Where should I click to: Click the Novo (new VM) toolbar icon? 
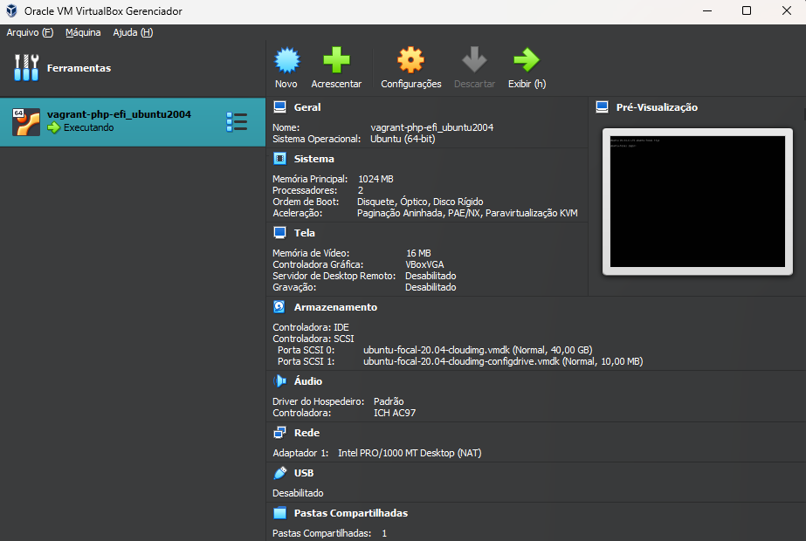point(286,60)
